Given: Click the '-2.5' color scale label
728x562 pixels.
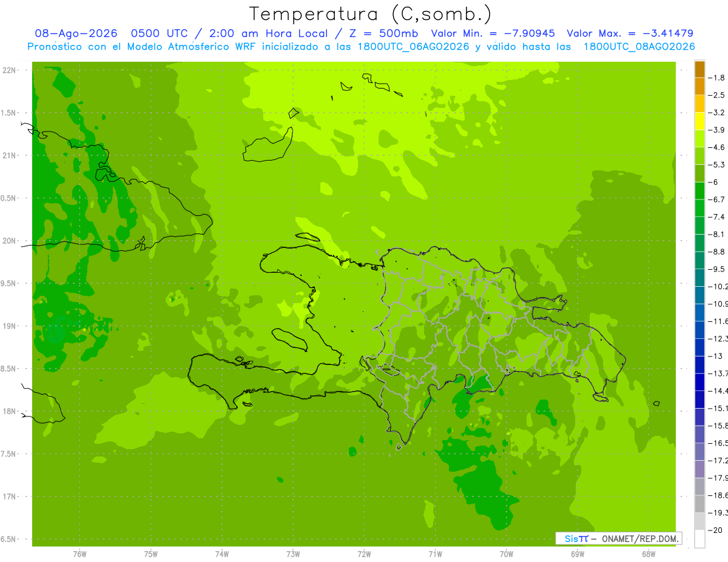Looking at the screenshot, I should click(716, 95).
